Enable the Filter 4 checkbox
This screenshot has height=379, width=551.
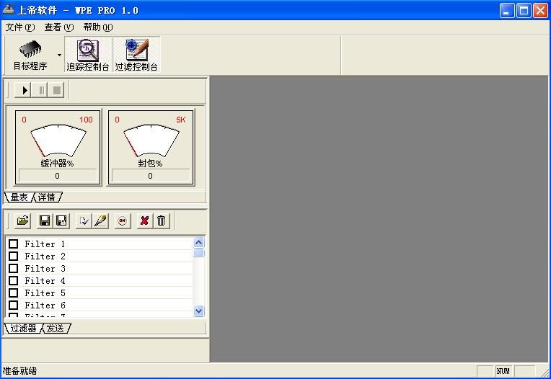14,280
